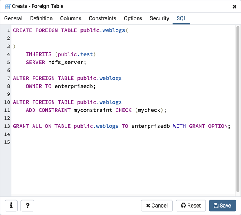Open the Options tab
The width and height of the screenshot is (241, 215).
(x=133, y=18)
